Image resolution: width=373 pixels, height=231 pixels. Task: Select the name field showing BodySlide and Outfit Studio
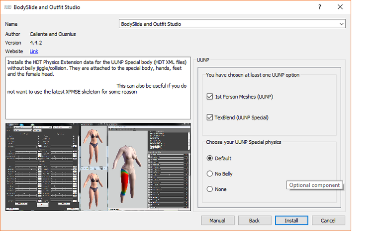[x=232, y=24]
